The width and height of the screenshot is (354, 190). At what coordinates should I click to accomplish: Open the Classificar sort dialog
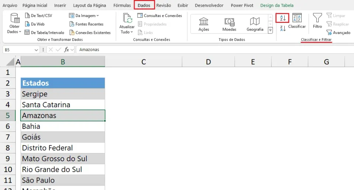297,21
